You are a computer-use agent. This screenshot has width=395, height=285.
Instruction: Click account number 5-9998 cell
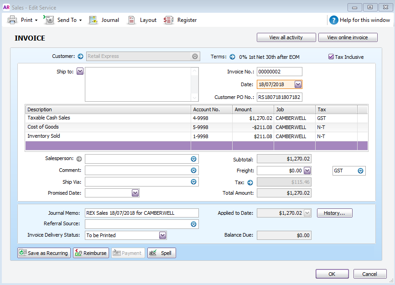[x=212, y=127]
